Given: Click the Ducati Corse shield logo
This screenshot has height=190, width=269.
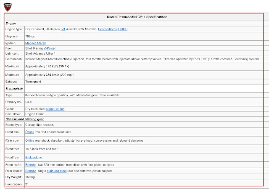Looking at the screenshot, I should point(8,7).
